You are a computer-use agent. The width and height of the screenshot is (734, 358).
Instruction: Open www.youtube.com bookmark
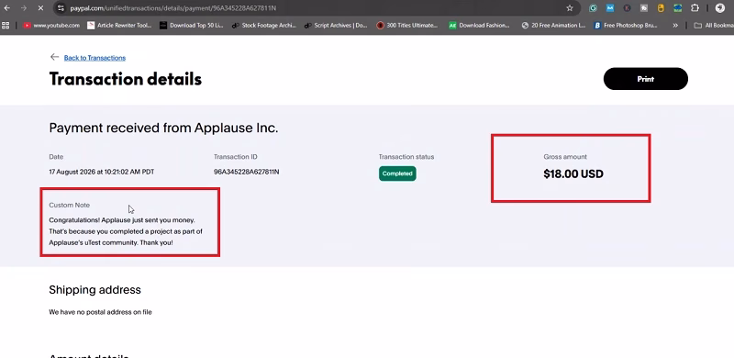point(51,26)
